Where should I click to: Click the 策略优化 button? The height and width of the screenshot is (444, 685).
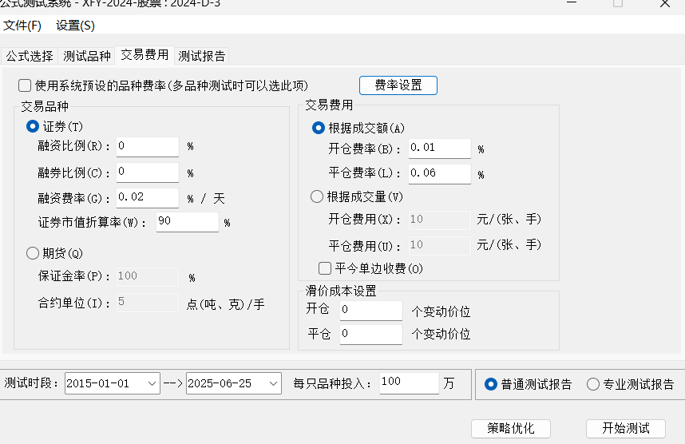pyautogui.click(x=510, y=428)
